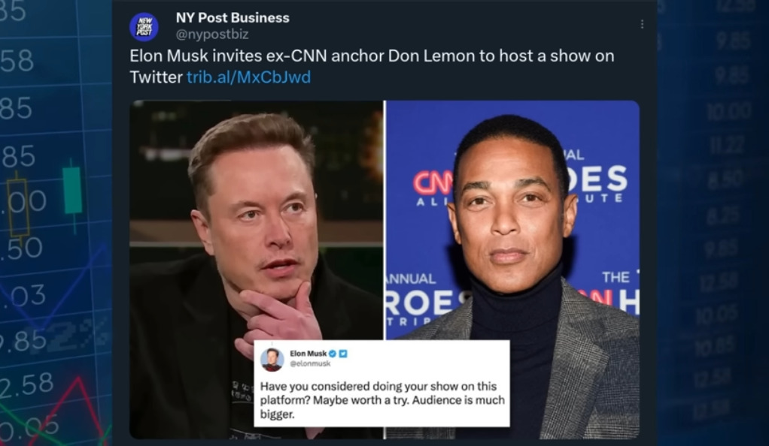Click the embedded tweet text about audience
The image size is (769, 446).
pyautogui.click(x=382, y=400)
